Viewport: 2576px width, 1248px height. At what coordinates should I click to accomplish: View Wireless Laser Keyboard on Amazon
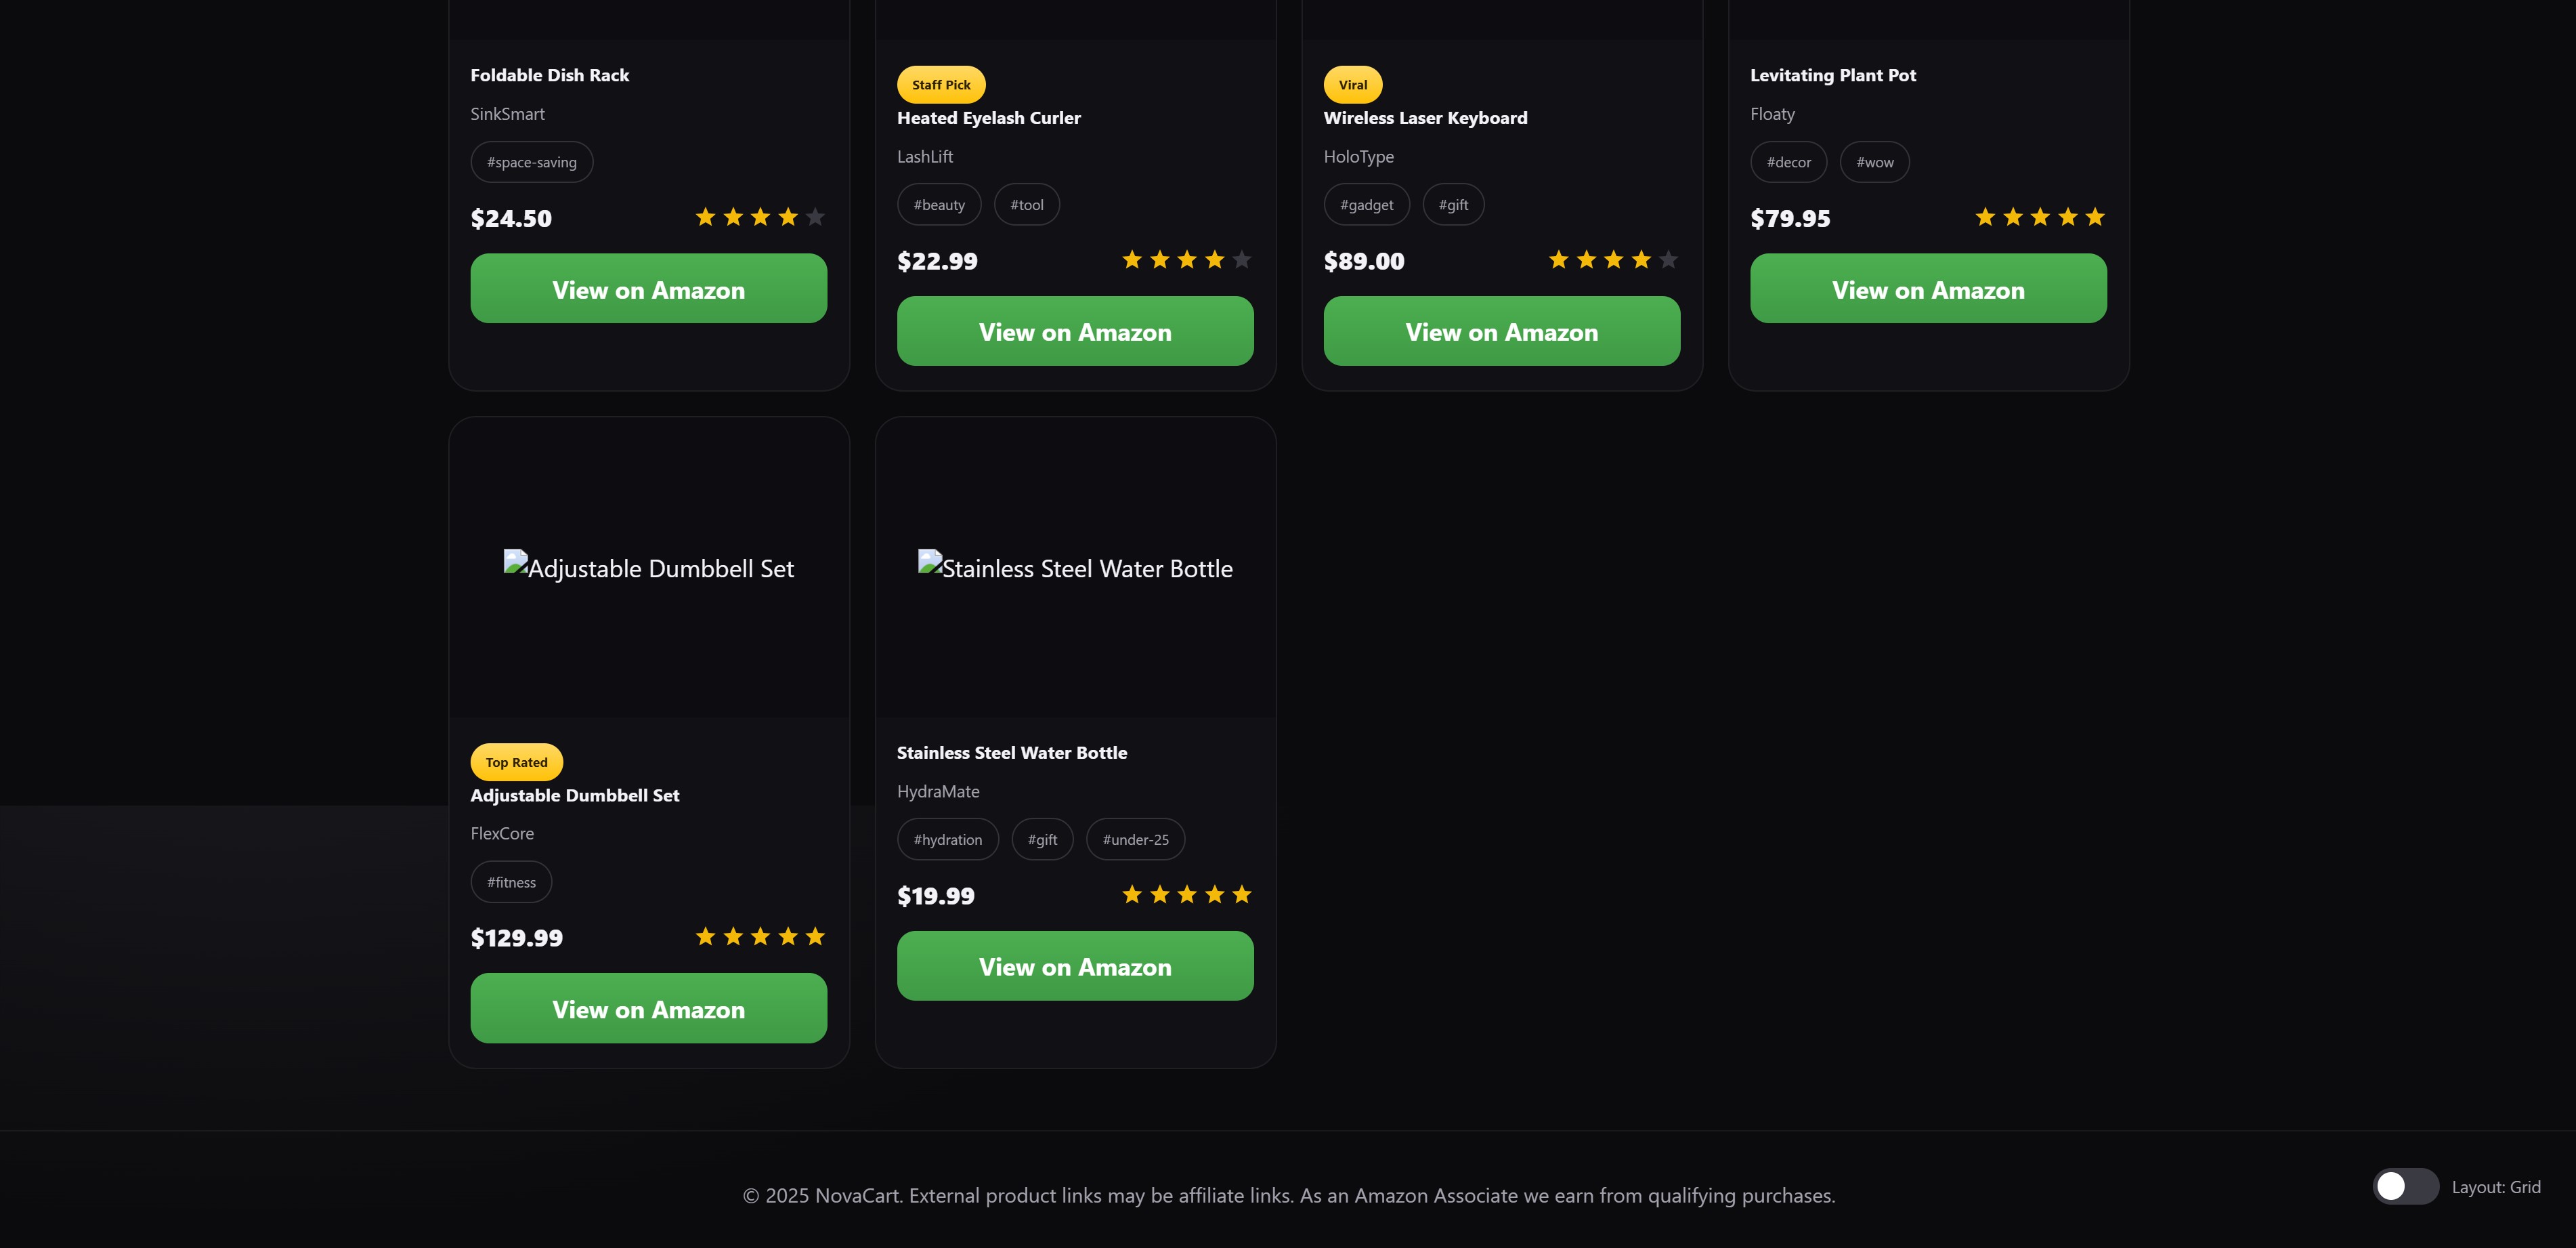click(x=1501, y=331)
